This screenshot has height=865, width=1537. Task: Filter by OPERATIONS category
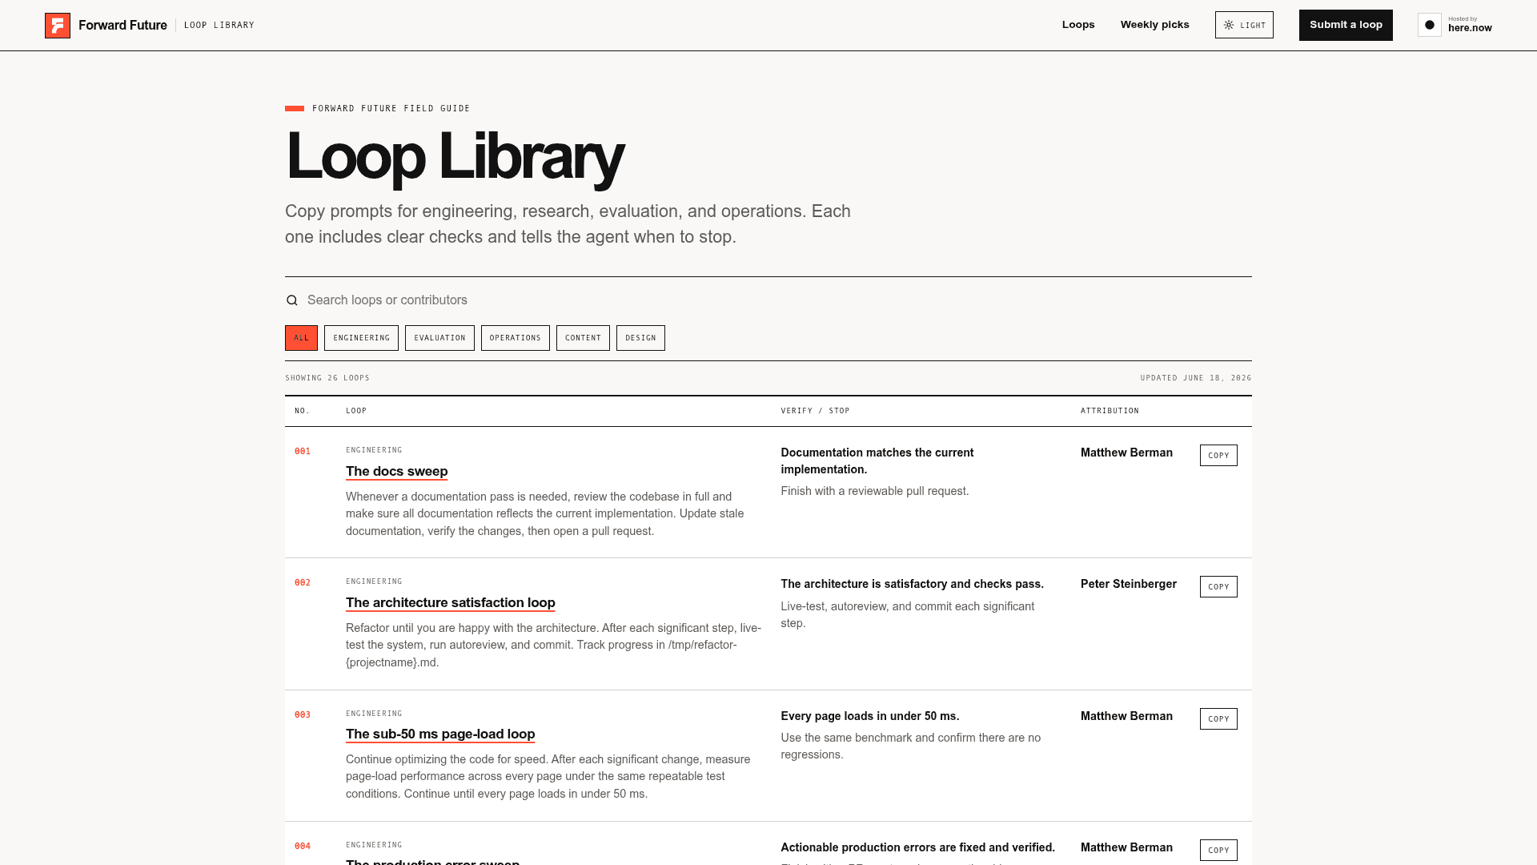click(x=515, y=338)
